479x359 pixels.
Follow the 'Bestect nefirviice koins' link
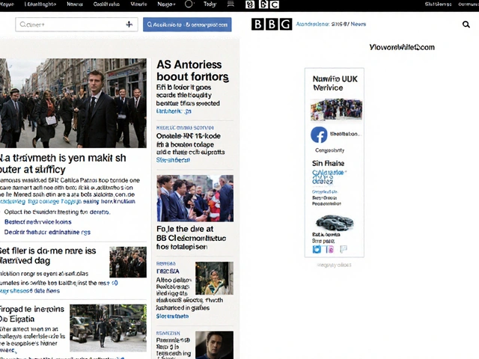pos(38,222)
